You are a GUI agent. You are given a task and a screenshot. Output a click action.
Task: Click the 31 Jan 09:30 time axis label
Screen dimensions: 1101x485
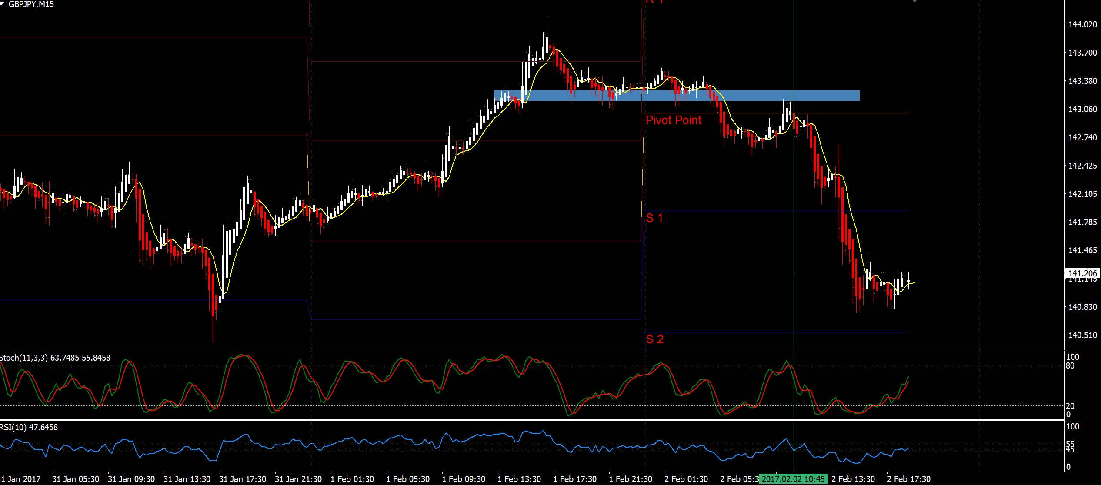(131, 479)
